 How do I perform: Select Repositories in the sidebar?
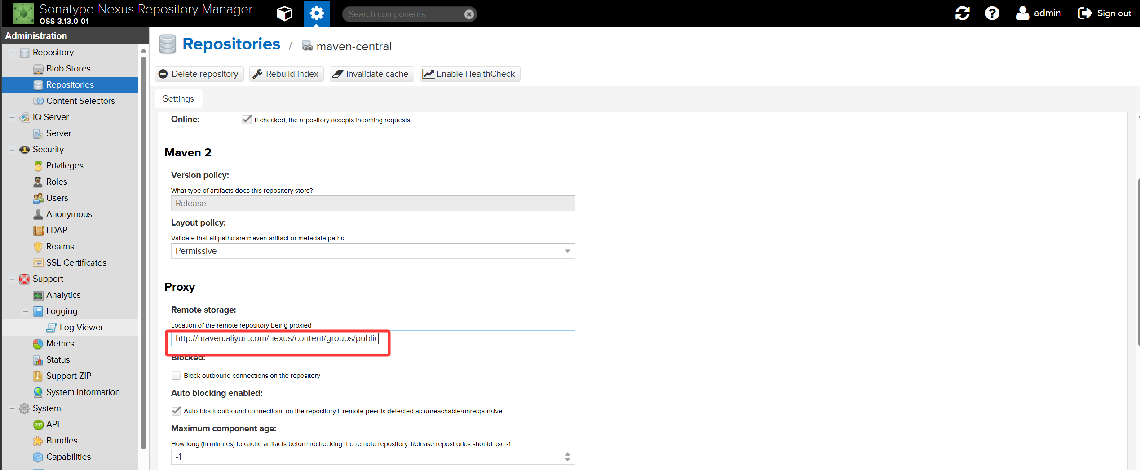pyautogui.click(x=70, y=84)
